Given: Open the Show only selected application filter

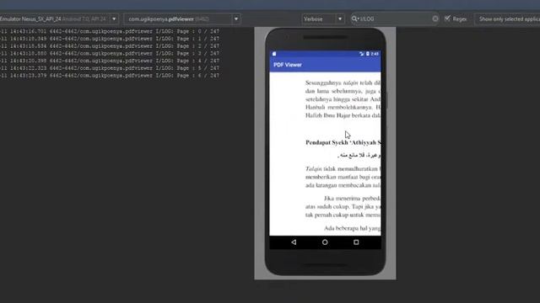Looking at the screenshot, I should pyautogui.click(x=508, y=19).
